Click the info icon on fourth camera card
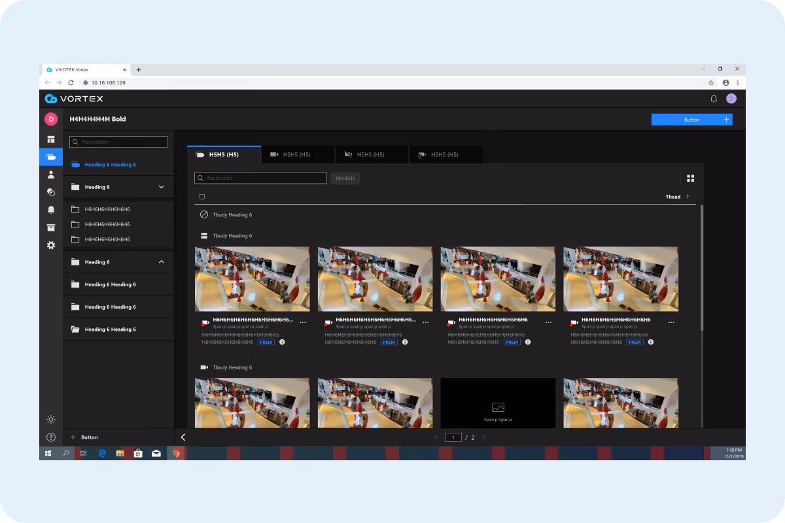785x523 pixels. (x=651, y=342)
